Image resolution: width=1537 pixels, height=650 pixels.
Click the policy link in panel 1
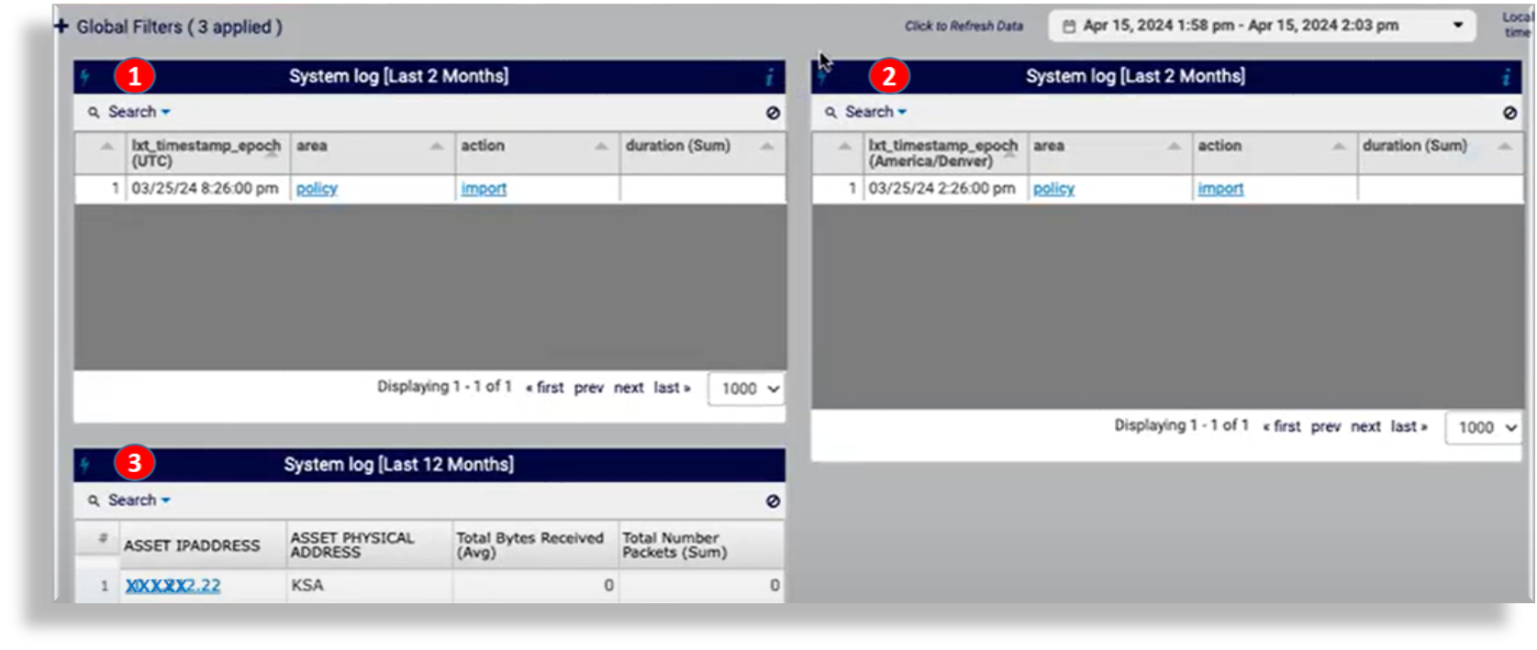coord(317,189)
